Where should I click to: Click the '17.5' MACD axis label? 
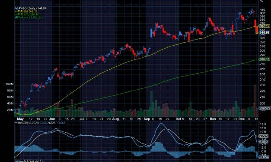(263, 124)
